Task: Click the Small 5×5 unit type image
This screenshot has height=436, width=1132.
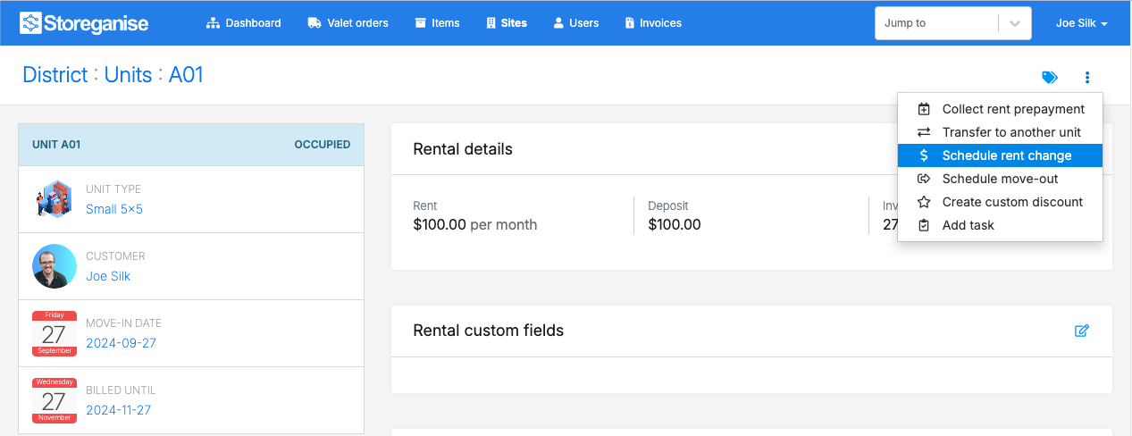Action: (55, 199)
